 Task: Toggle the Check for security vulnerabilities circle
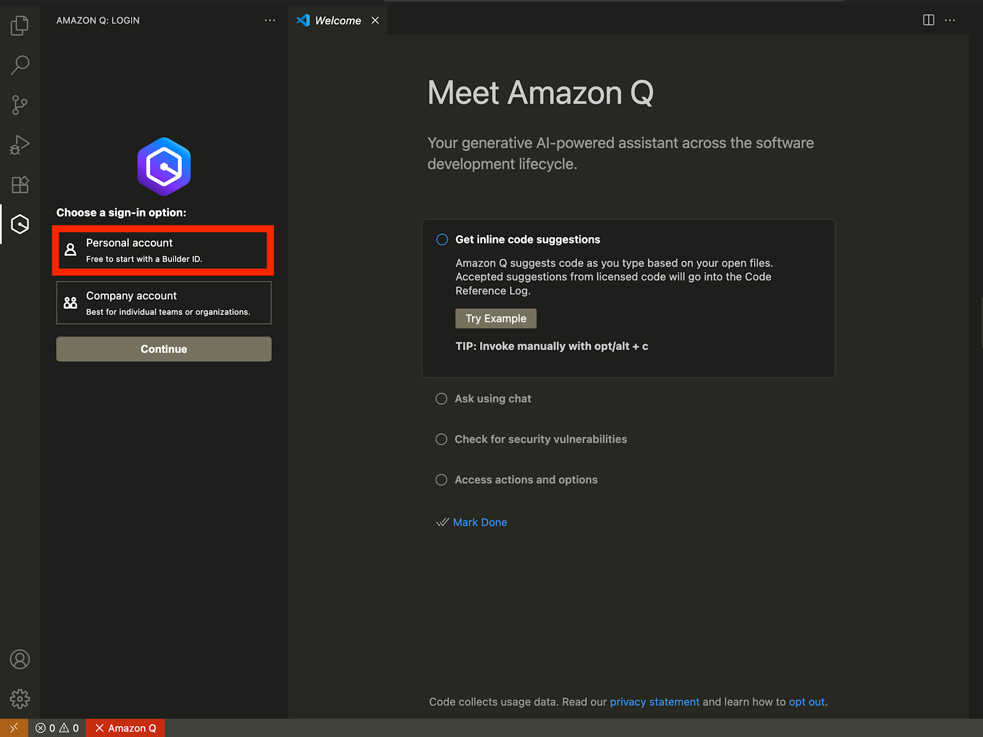click(x=441, y=439)
